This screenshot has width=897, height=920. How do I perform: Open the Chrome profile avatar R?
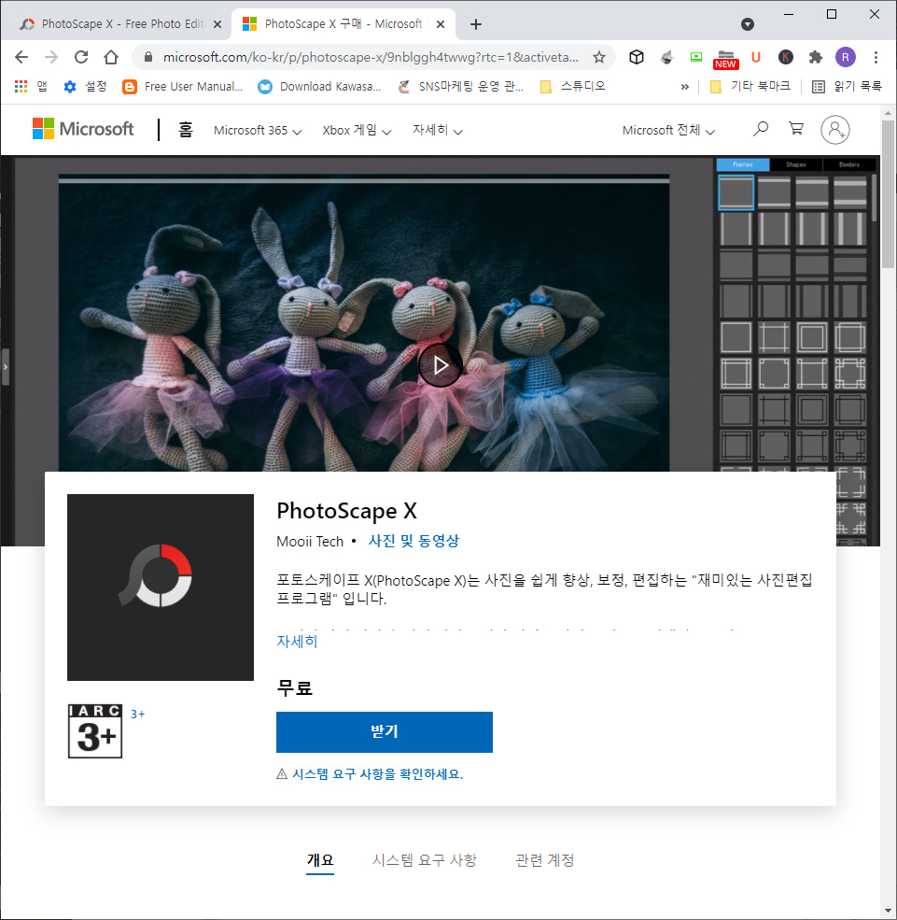(846, 57)
